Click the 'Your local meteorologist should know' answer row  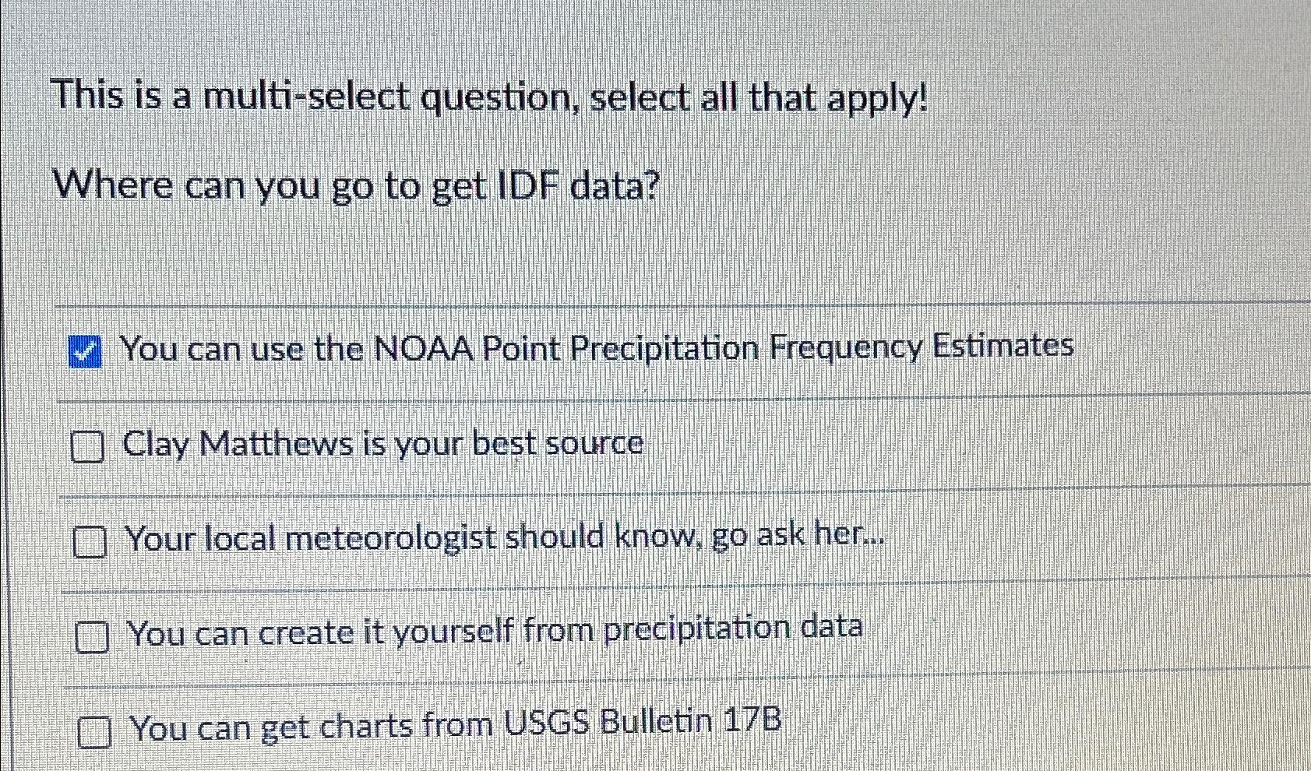(x=506, y=539)
